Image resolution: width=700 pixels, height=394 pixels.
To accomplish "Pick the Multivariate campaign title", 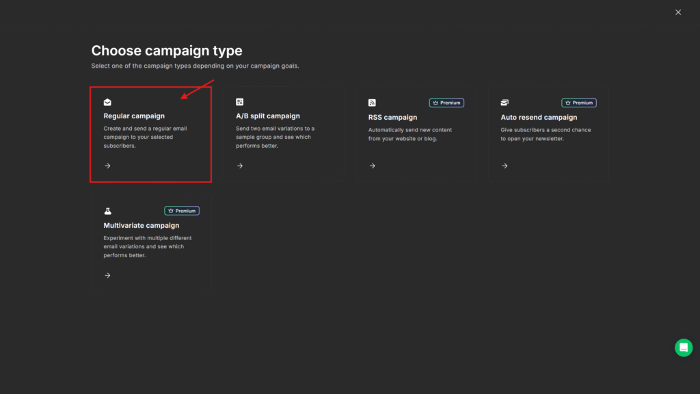I will [141, 226].
